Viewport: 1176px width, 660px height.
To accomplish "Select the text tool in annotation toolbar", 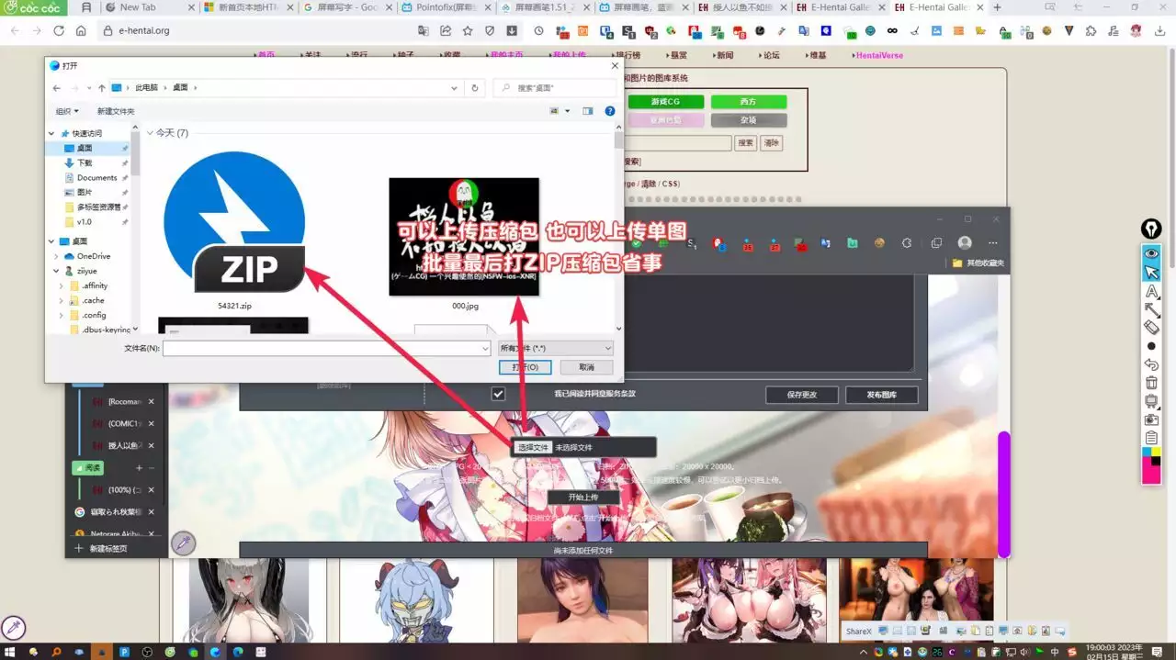I will click(x=1151, y=291).
